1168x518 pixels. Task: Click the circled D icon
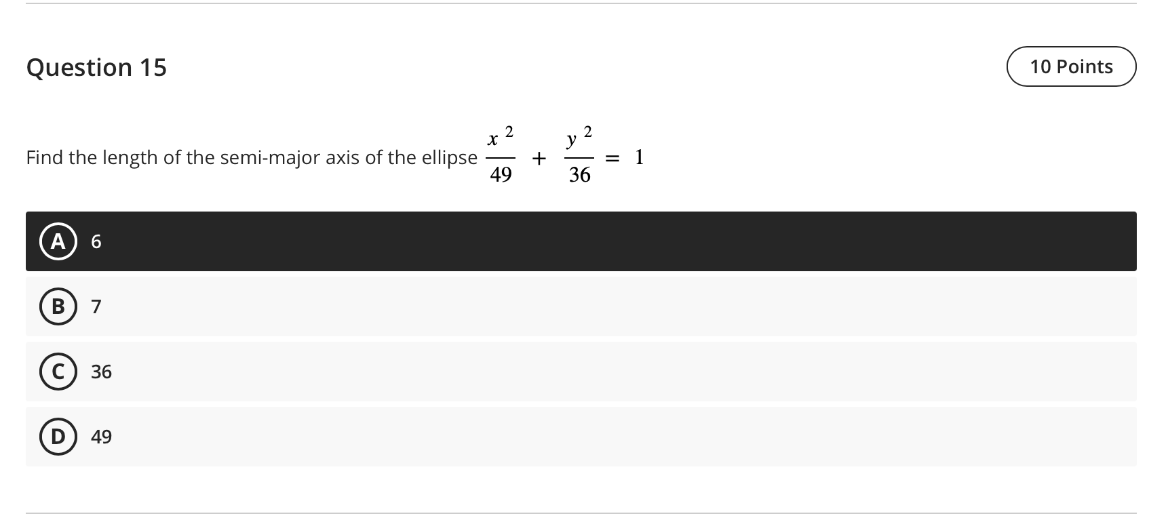[x=58, y=437]
